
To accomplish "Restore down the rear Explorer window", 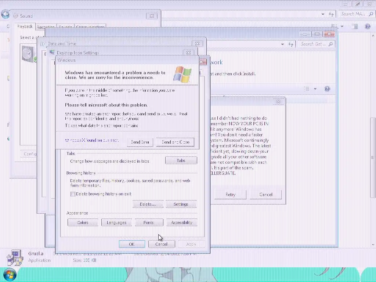I will [358, 4].
